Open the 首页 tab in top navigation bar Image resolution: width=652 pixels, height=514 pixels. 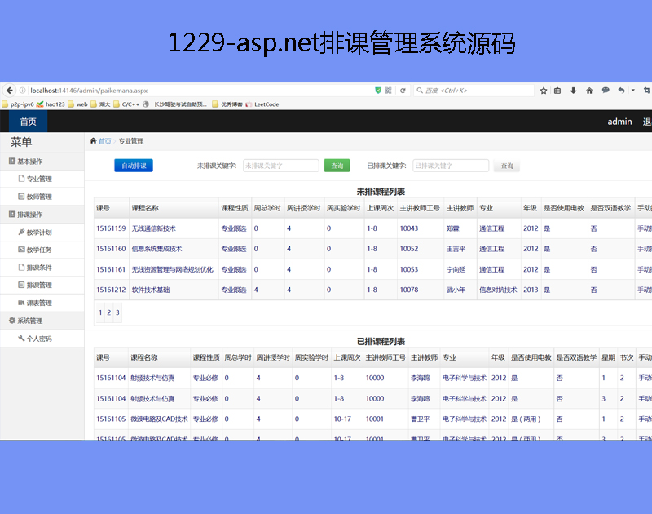tap(28, 122)
